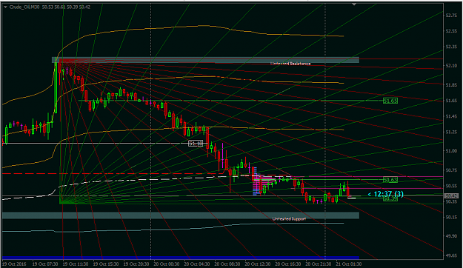
Task: Click the OHLC values 50.53 50.61 50.39 50.42
Action: pos(66,7)
